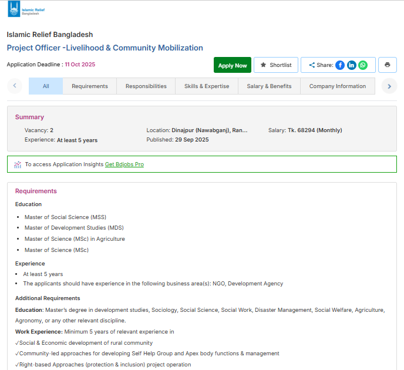Click the Application Insights chart icon
This screenshot has height=370, width=404.
tap(18, 164)
